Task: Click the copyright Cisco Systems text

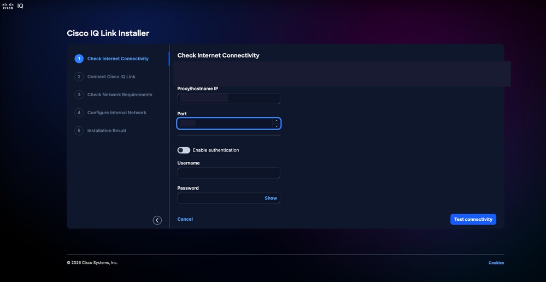Action: 92,262
